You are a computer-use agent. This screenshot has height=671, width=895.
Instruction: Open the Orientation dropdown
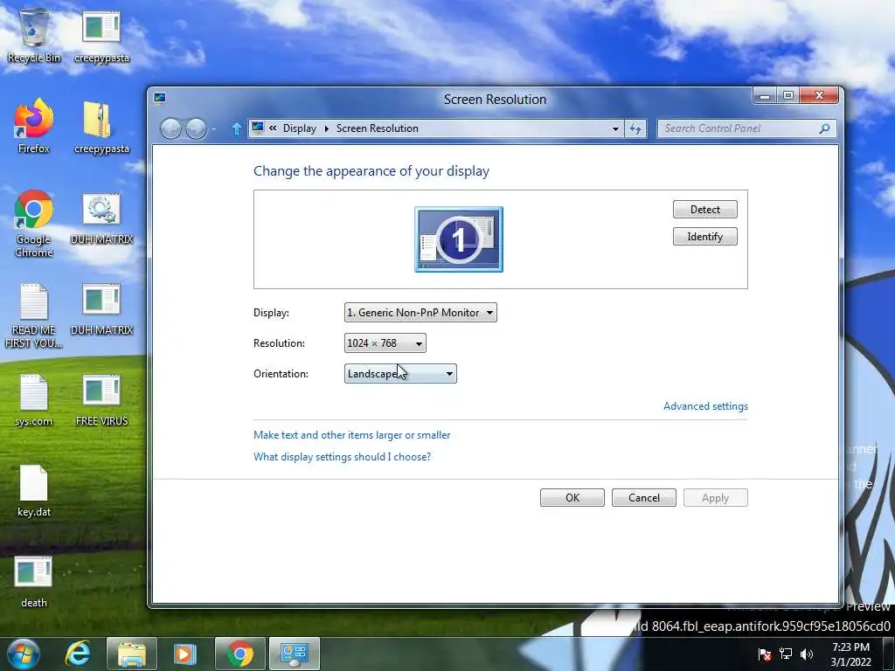(400, 374)
